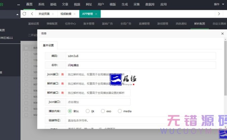Select the 默认 playback core radio
This screenshot has height=140, width=227.
point(70,111)
